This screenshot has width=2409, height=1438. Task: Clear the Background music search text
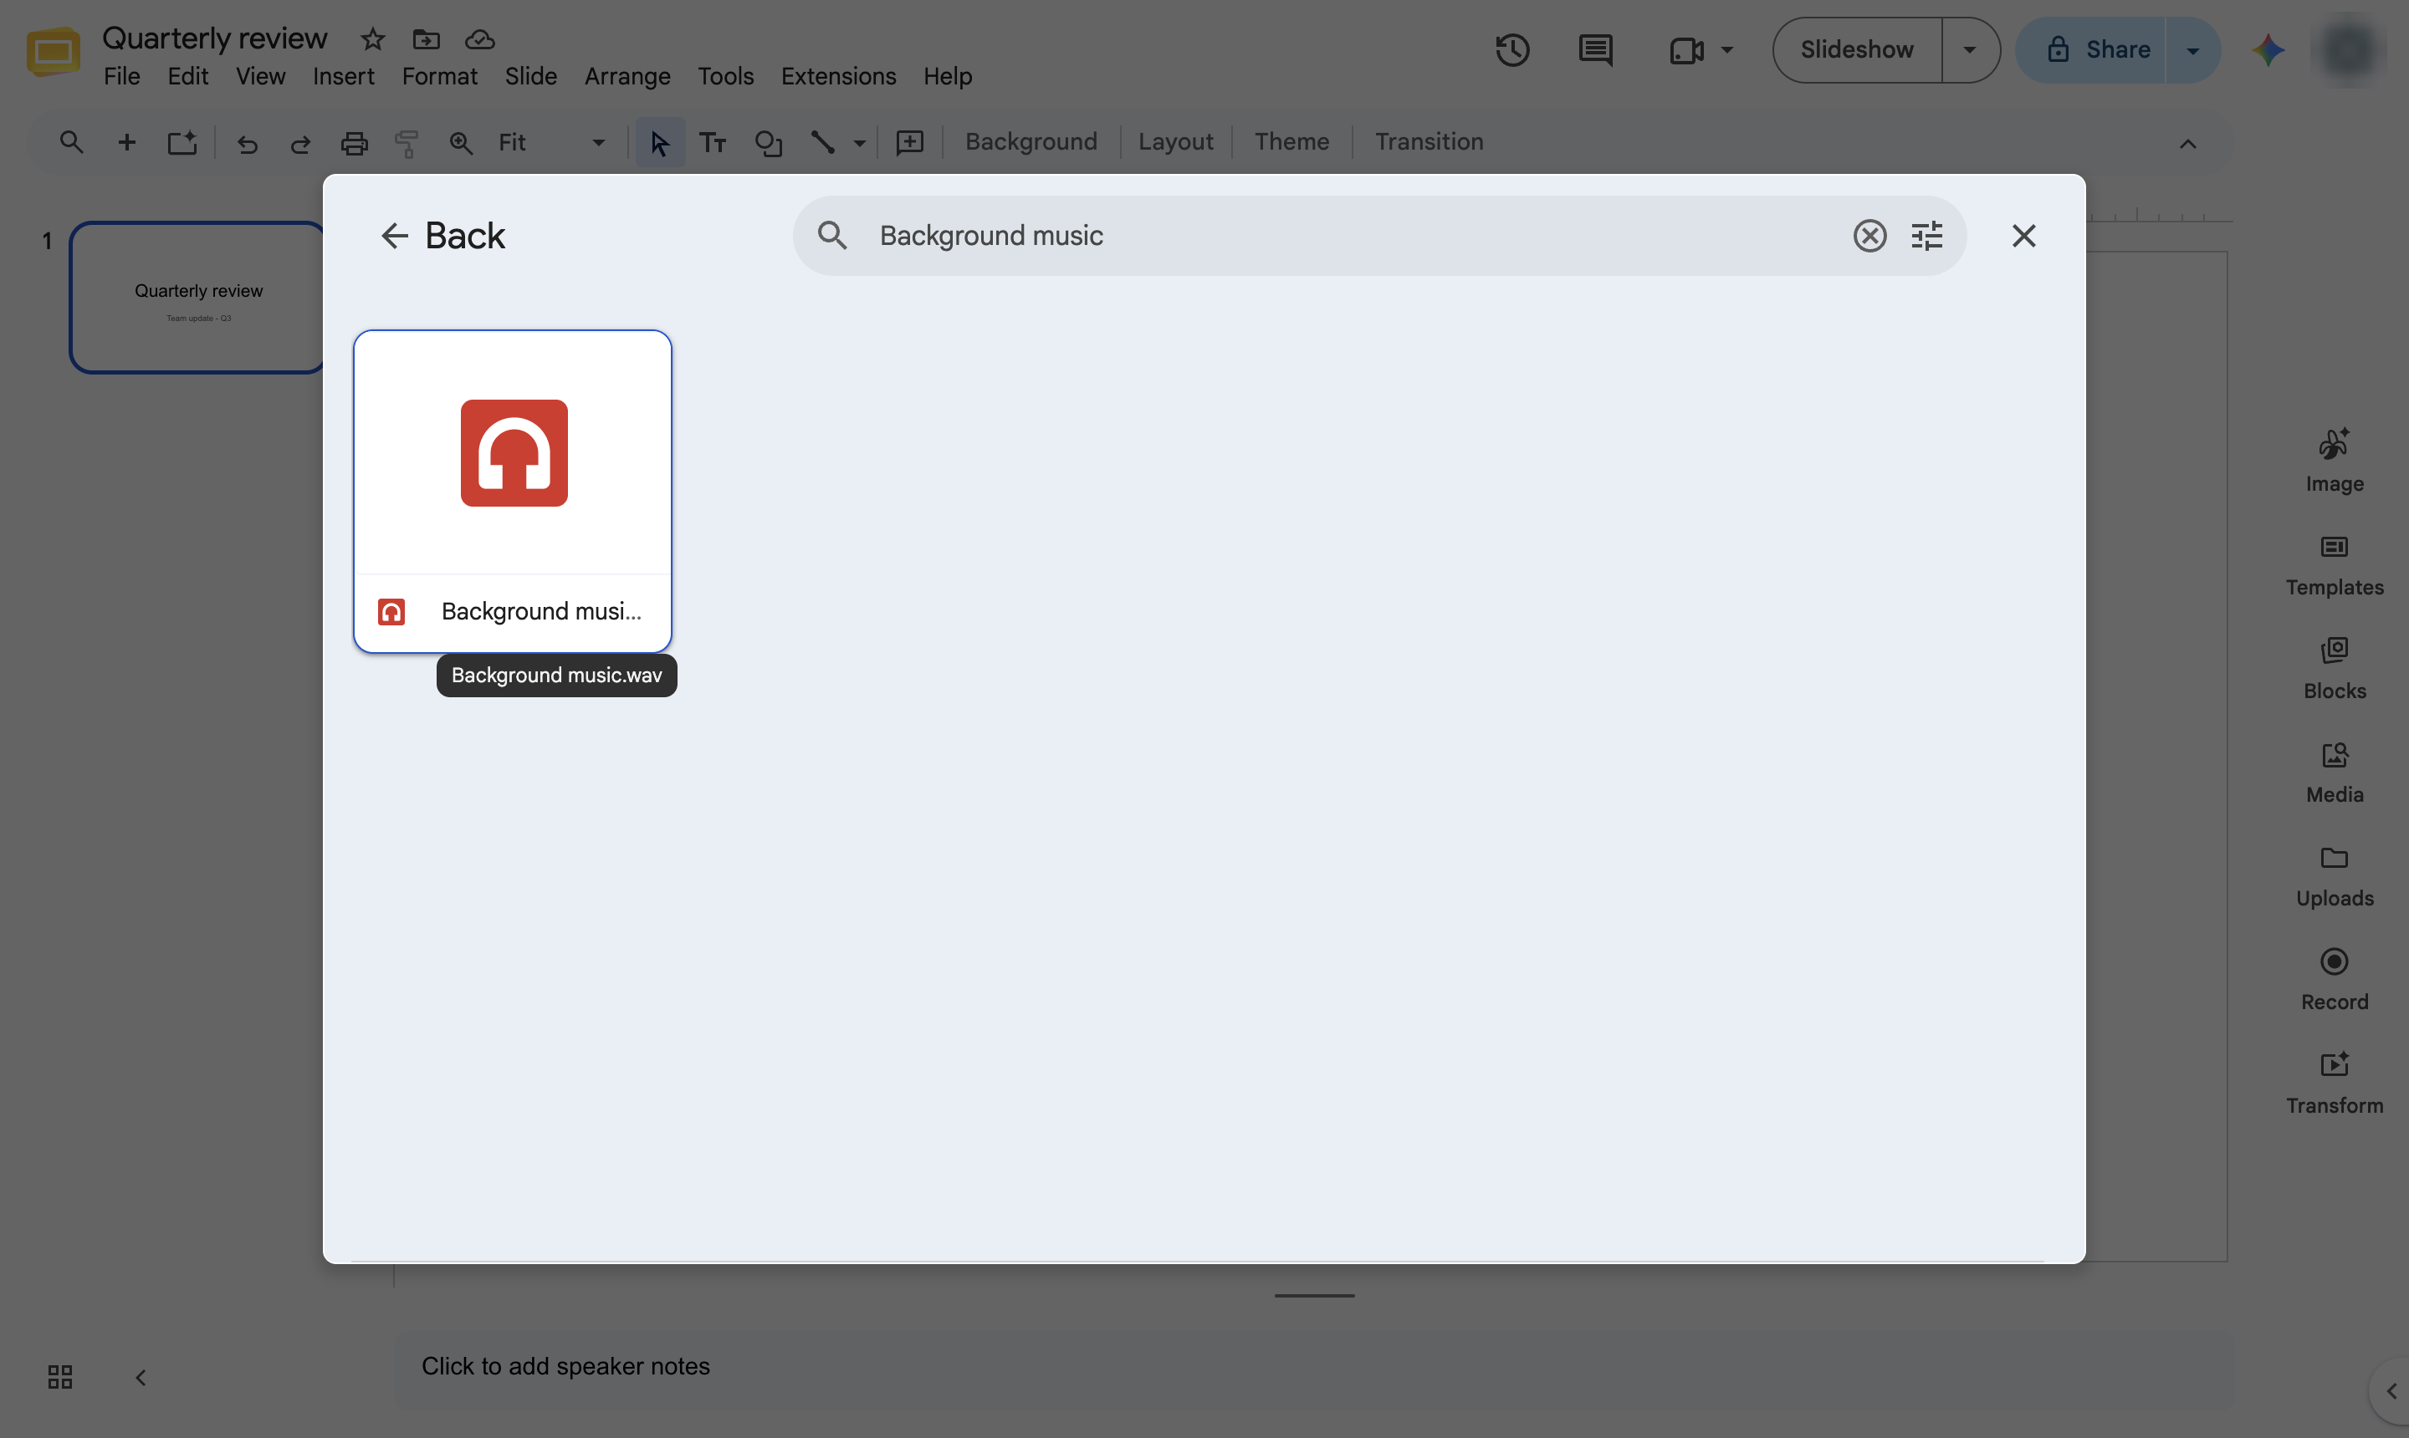pos(1869,236)
